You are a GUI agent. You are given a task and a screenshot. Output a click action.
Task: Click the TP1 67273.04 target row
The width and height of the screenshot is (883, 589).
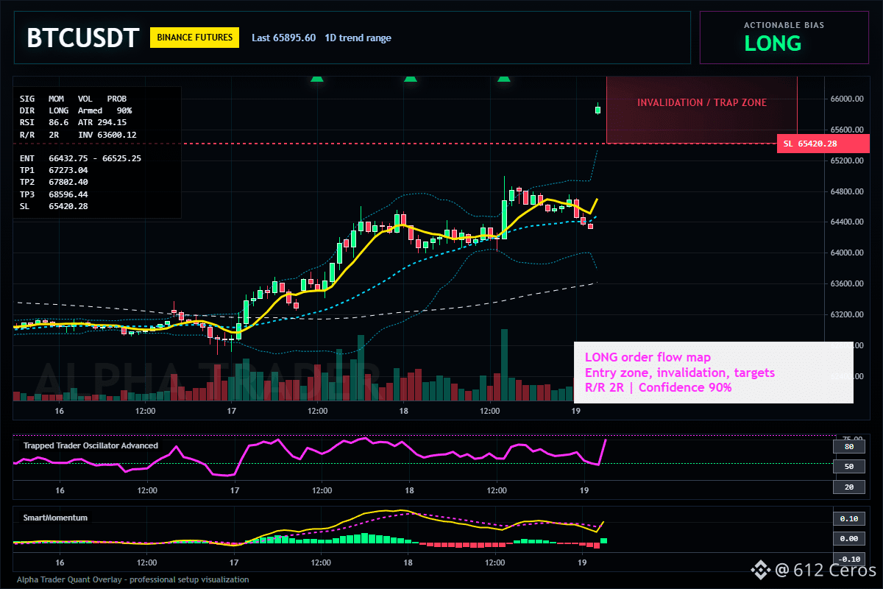point(54,170)
